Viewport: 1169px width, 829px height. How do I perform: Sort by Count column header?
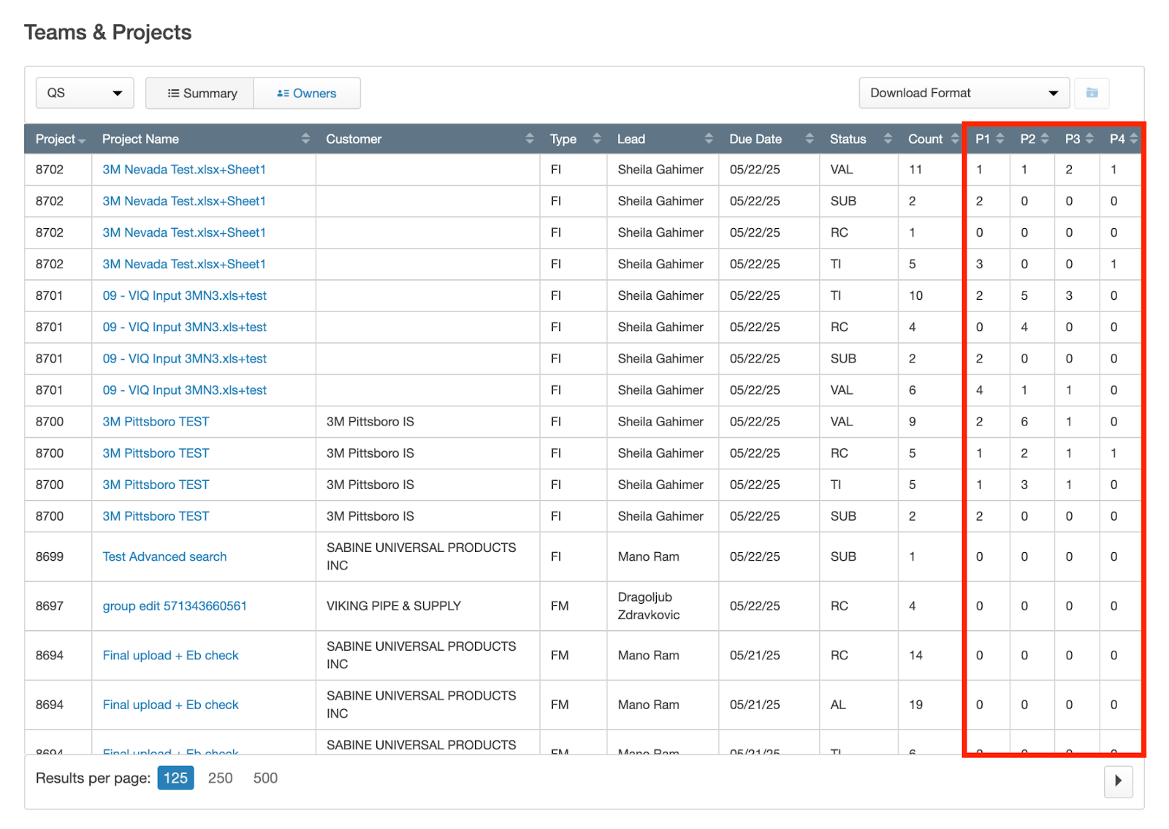(x=925, y=139)
